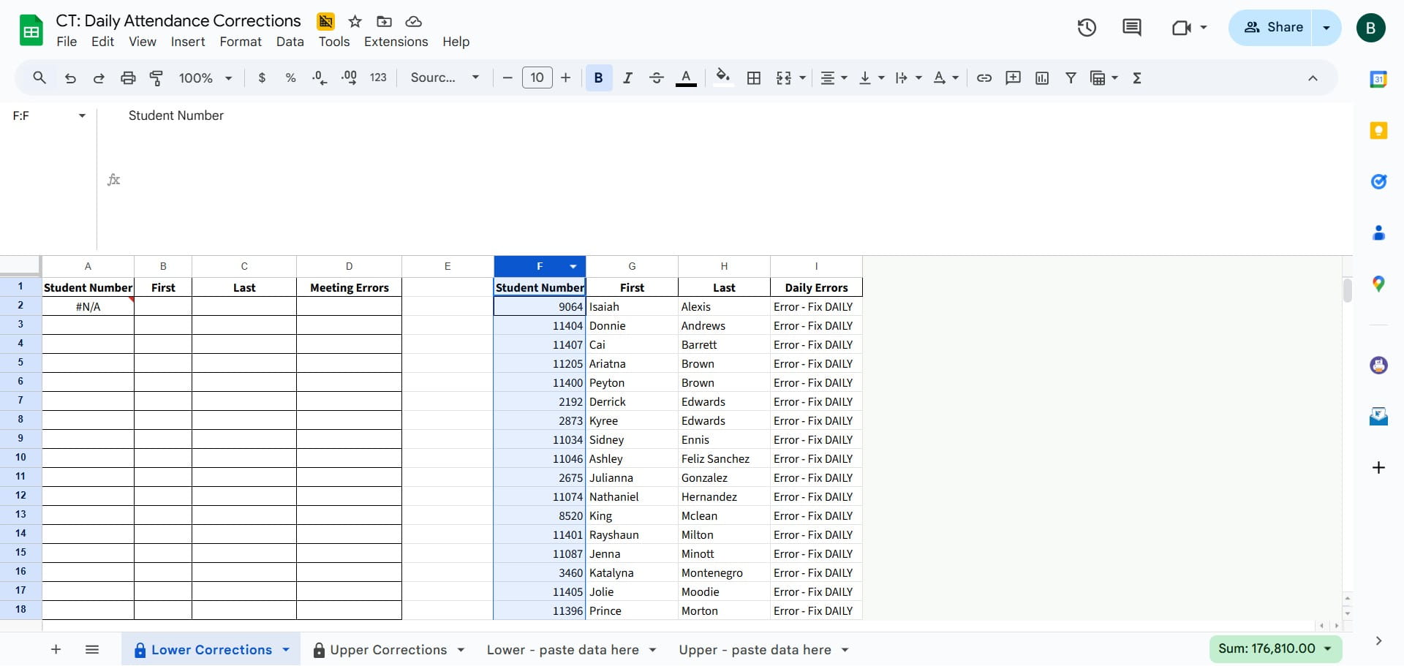Open all comments icon
The width and height of the screenshot is (1404, 666).
pos(1131,28)
